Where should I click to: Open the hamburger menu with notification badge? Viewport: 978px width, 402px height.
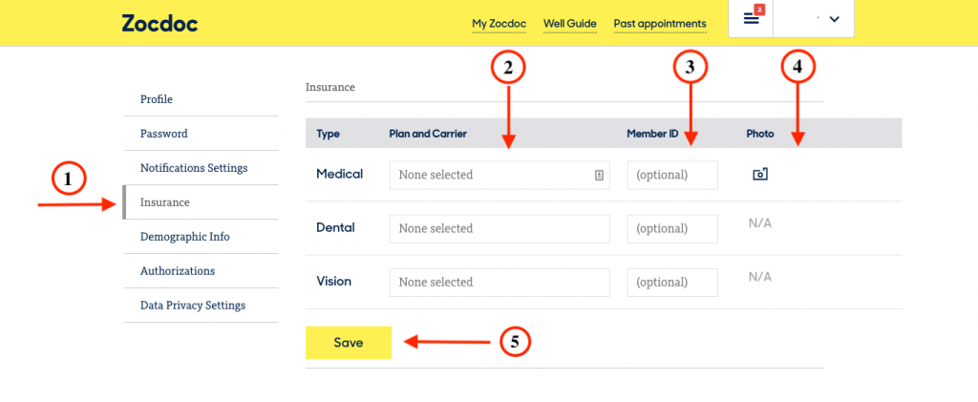click(751, 19)
